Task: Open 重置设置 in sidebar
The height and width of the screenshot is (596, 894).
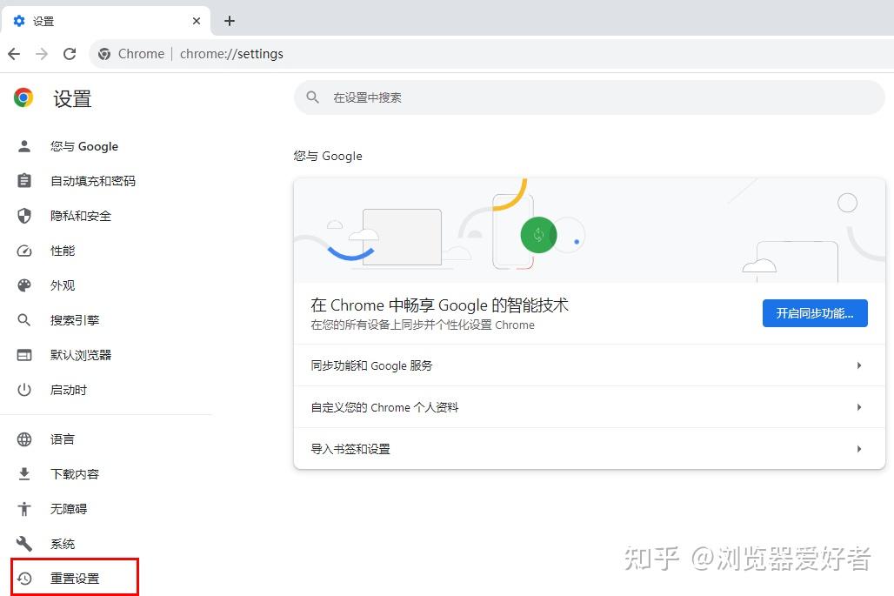Action: coord(75,578)
